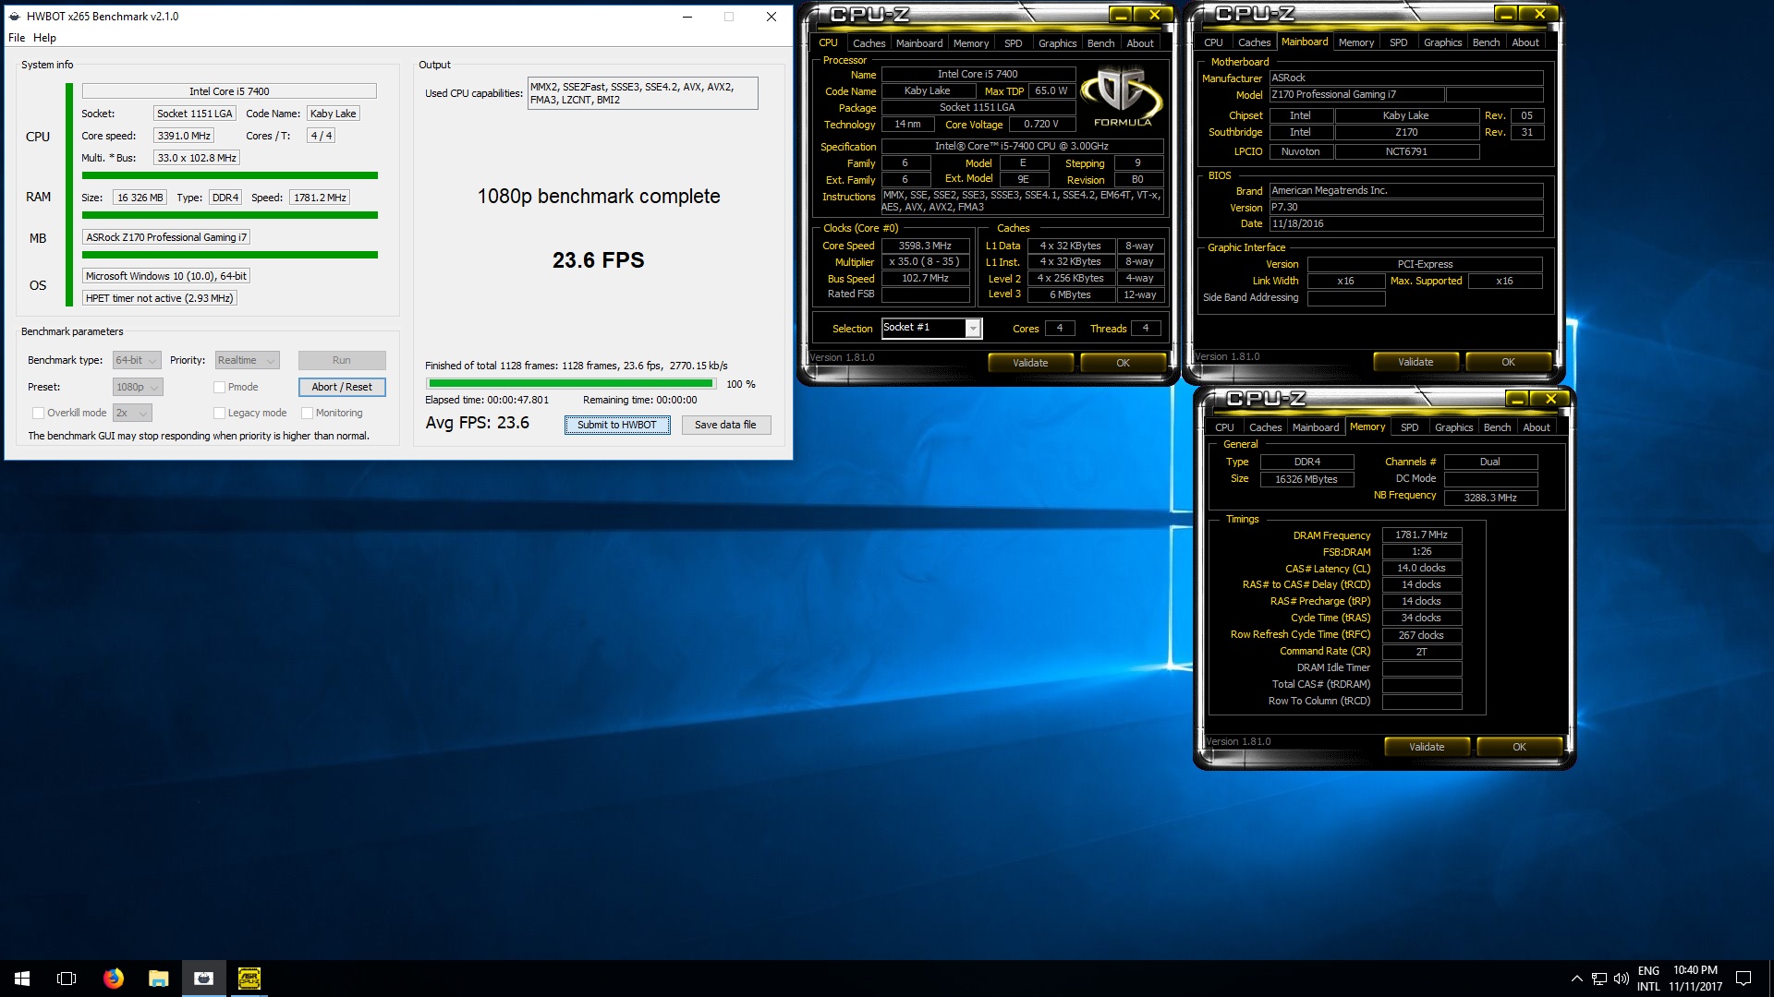Open the volume tray icon
This screenshot has width=1774, height=997.
pyautogui.click(x=1621, y=979)
